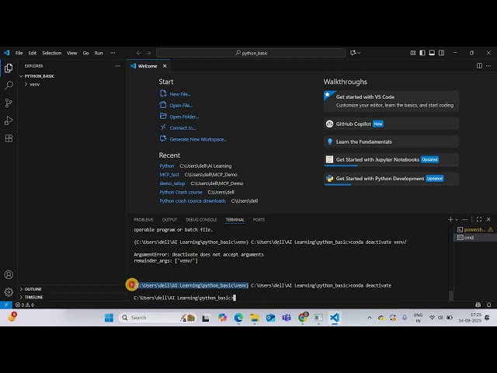497x373 pixels.
Task: Open editor More Actions ellipsis
Action: click(x=488, y=65)
